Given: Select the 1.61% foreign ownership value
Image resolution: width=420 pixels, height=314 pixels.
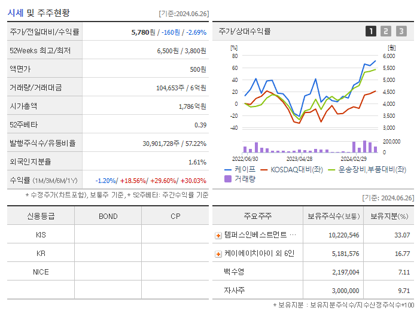Looking at the screenshot, I should [x=197, y=162].
